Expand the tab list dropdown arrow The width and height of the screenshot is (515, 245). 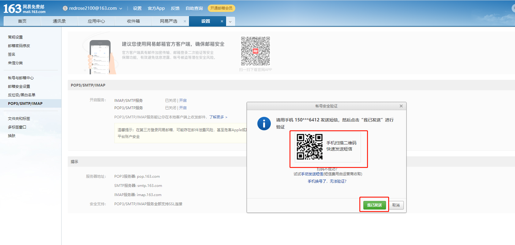coord(230,21)
